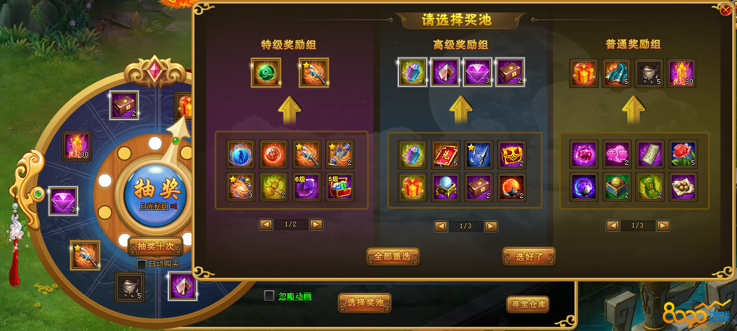The image size is (737, 331).
Task: Choose the gift box in 普通奖励组 selection
Action: 584,73
